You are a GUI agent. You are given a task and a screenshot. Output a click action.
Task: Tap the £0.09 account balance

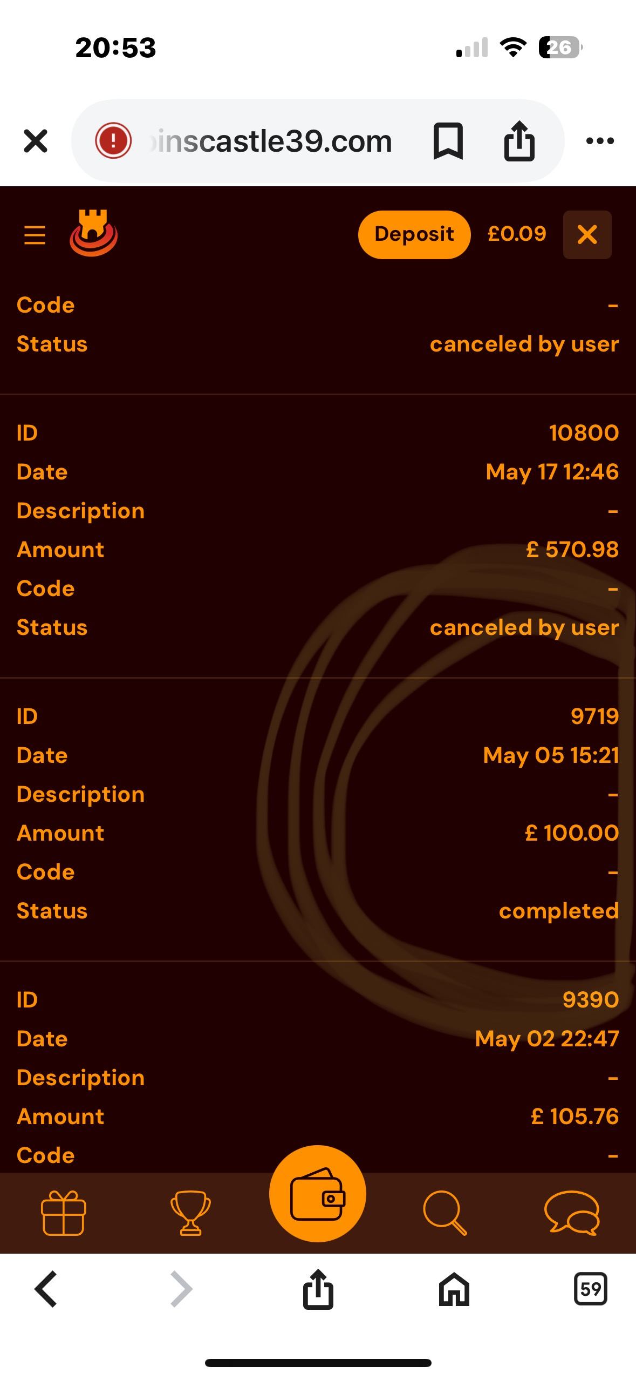point(517,234)
